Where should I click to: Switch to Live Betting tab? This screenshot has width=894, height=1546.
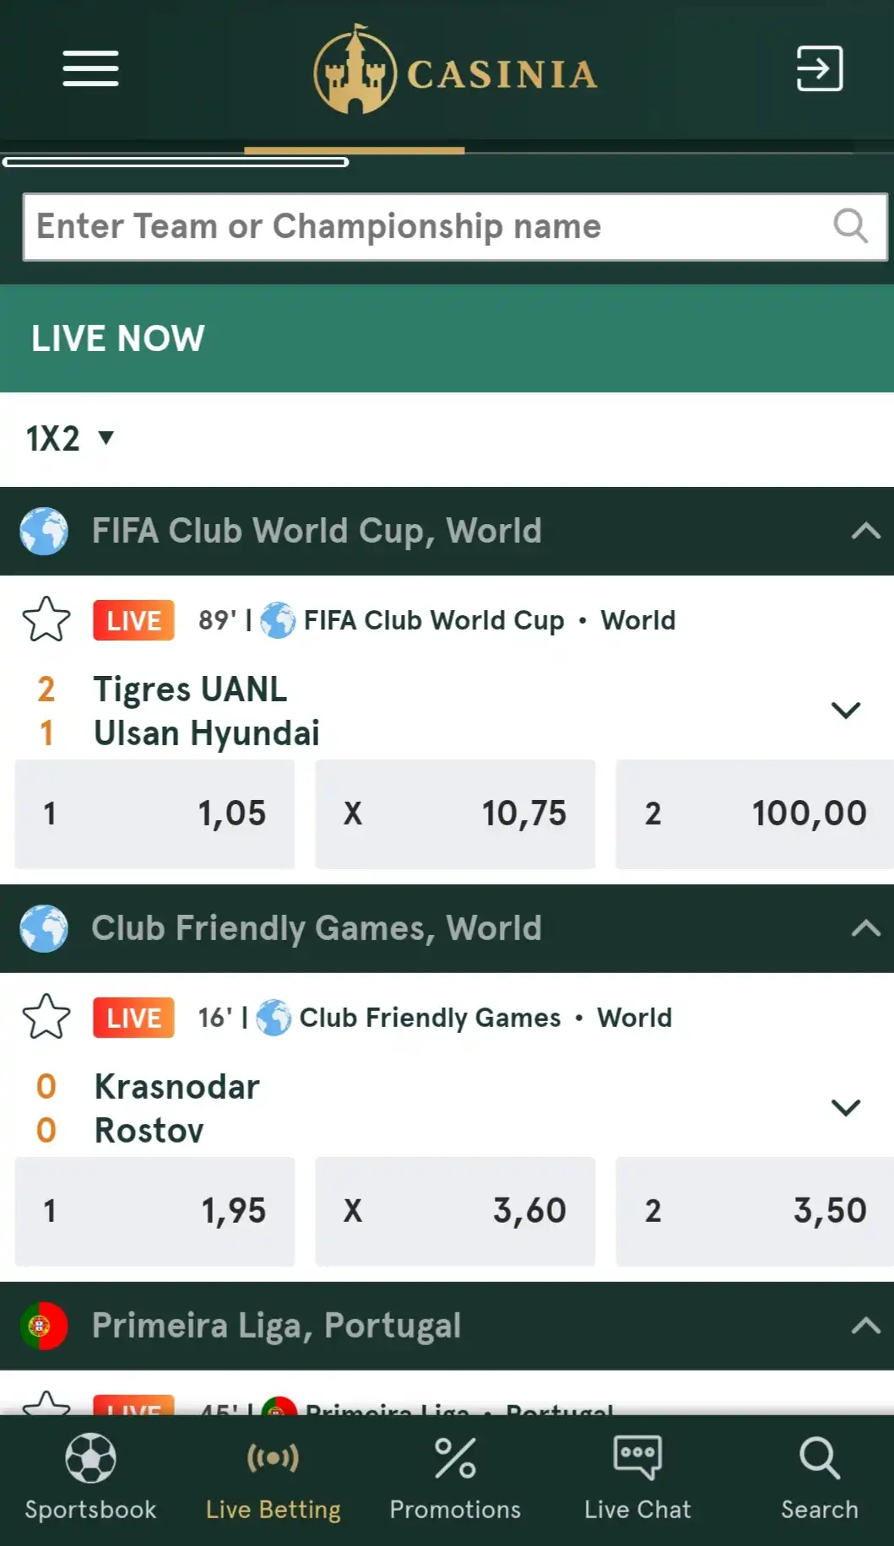click(273, 1478)
